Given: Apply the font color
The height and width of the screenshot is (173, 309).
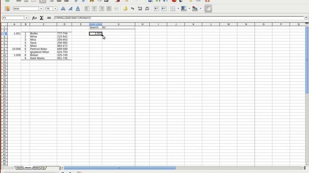Looking at the screenshot, I should pyautogui.click(x=195, y=9).
